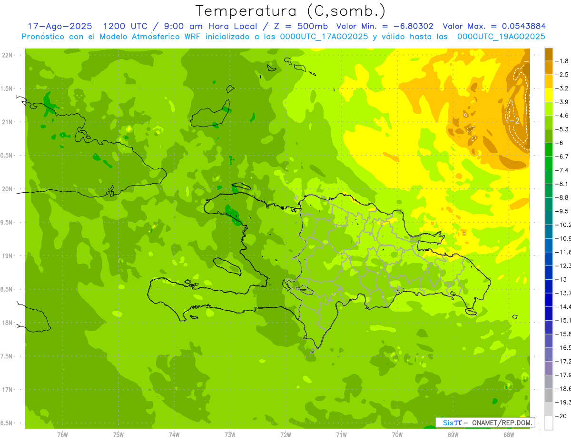Select the colorbar swatch between -1.8 and -2.5
Image resolution: width=571 pixels, height=441 pixels.
(549, 68)
